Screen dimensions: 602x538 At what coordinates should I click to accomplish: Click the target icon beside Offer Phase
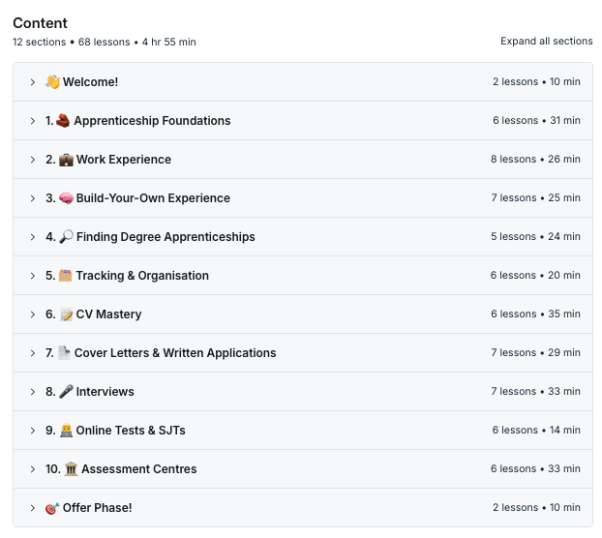pos(52,508)
